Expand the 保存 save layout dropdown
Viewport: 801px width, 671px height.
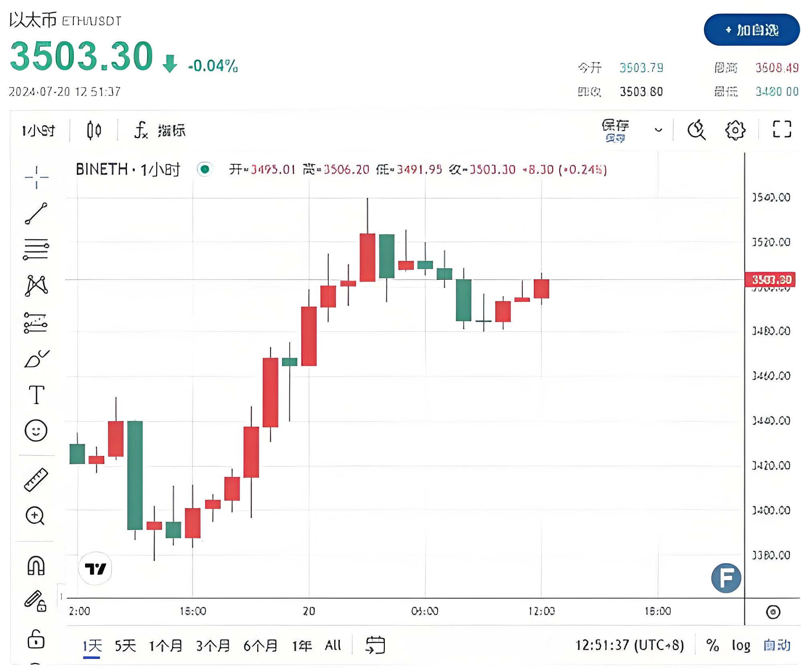(659, 130)
